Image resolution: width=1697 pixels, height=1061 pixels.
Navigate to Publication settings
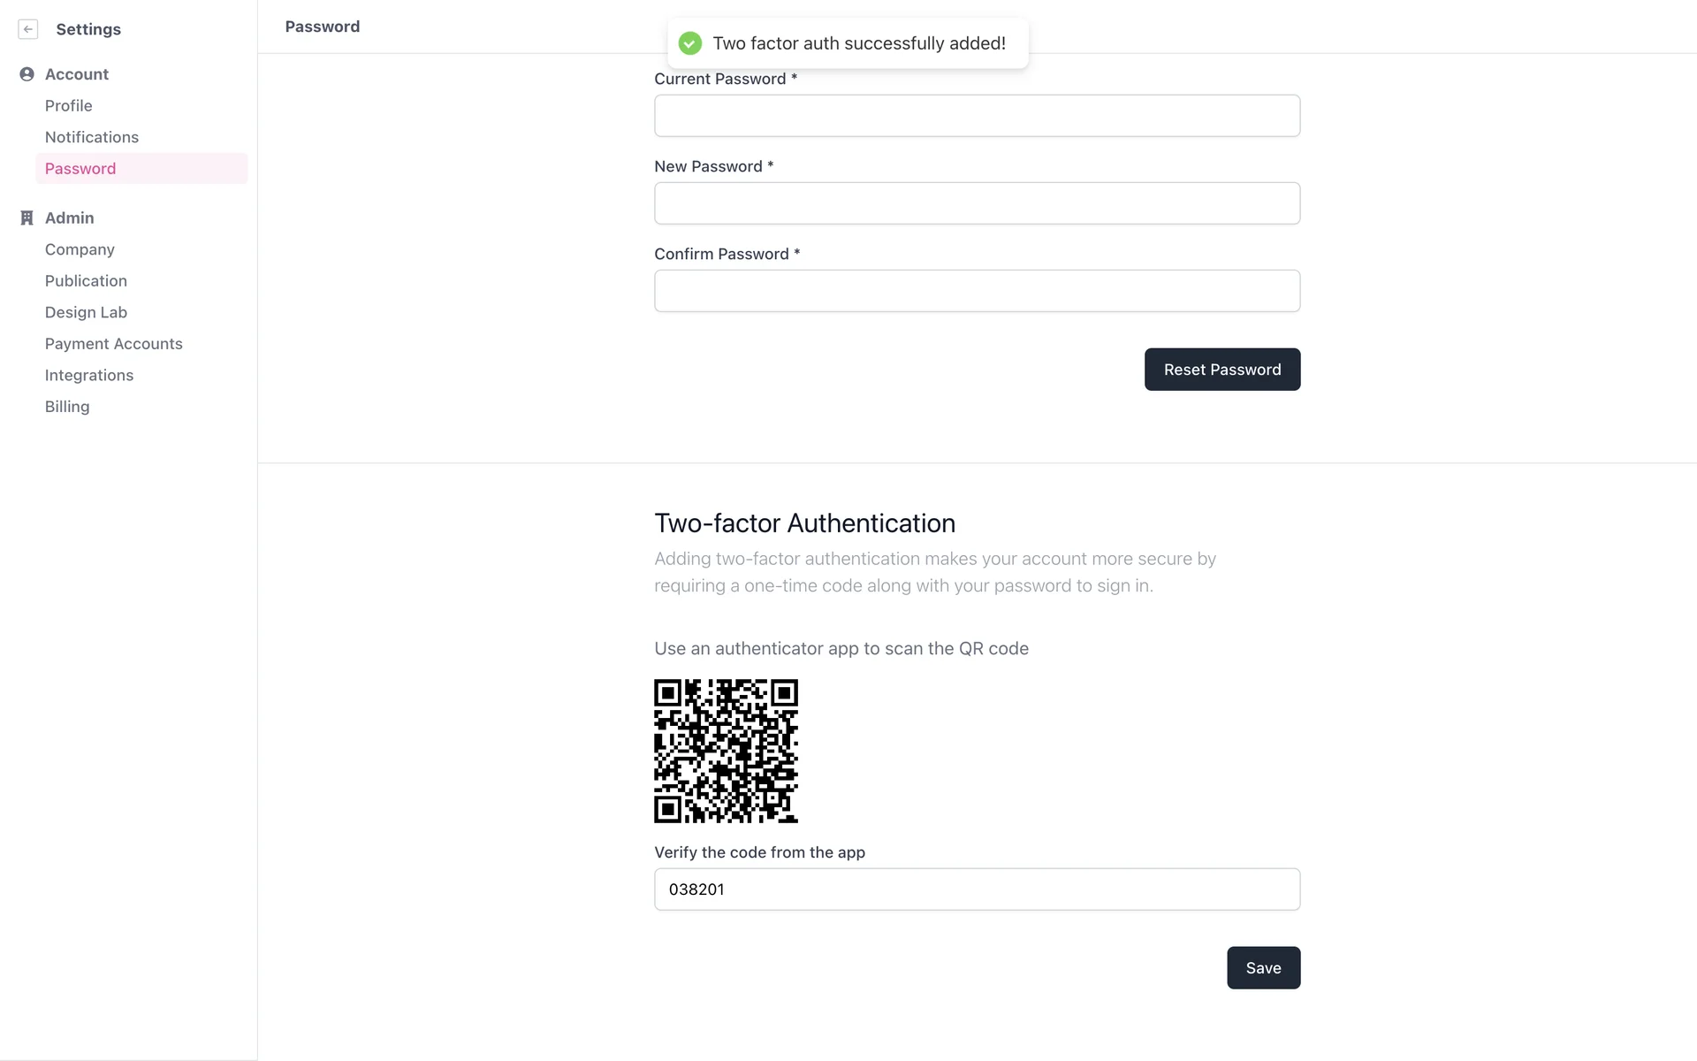[86, 281]
